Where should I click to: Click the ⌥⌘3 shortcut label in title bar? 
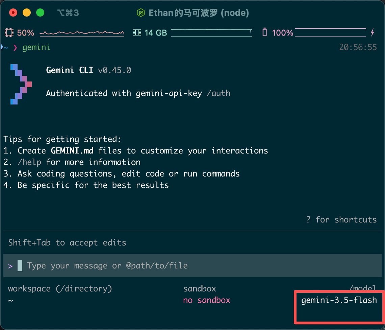point(68,13)
